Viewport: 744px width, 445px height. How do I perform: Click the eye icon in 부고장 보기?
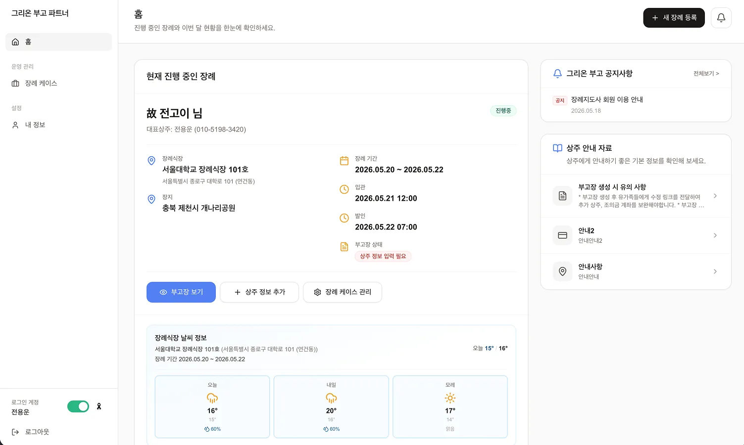(x=163, y=292)
